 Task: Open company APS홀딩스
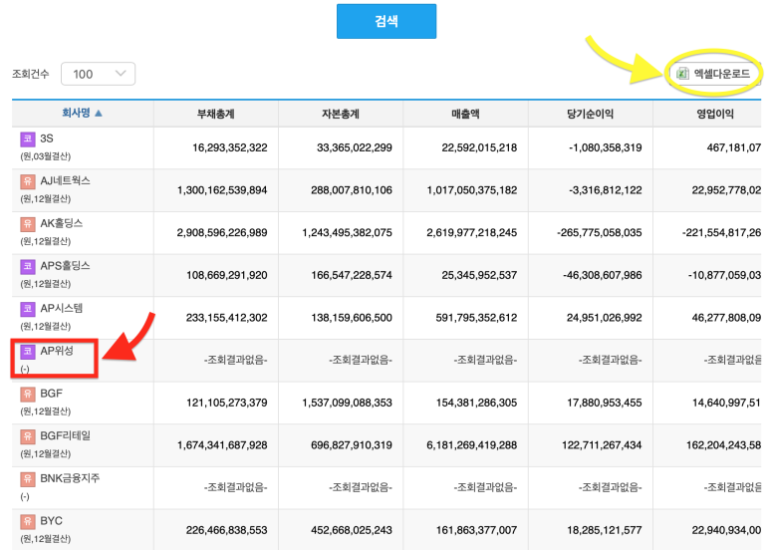click(66, 266)
